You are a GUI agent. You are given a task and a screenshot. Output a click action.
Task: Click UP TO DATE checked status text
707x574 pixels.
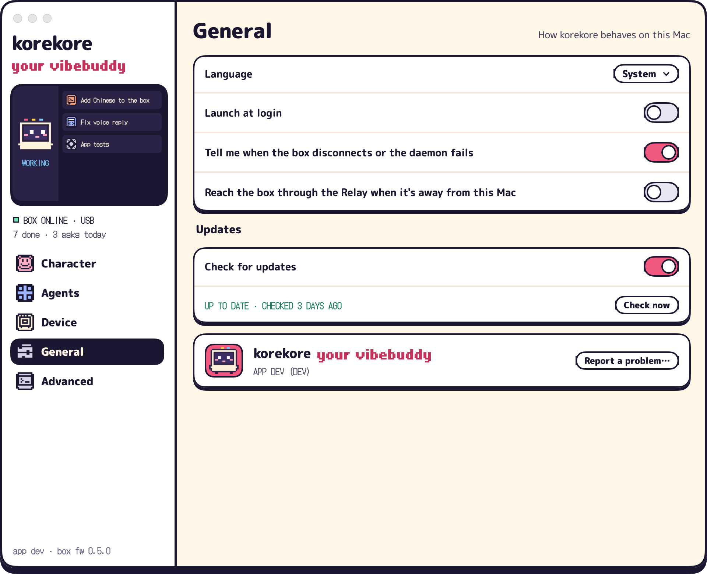click(273, 306)
